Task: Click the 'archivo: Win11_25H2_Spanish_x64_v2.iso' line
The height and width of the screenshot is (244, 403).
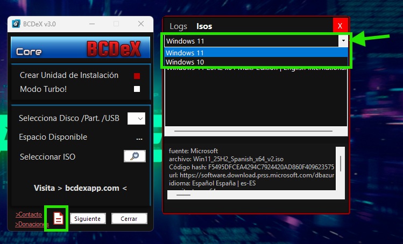Action: (226, 159)
